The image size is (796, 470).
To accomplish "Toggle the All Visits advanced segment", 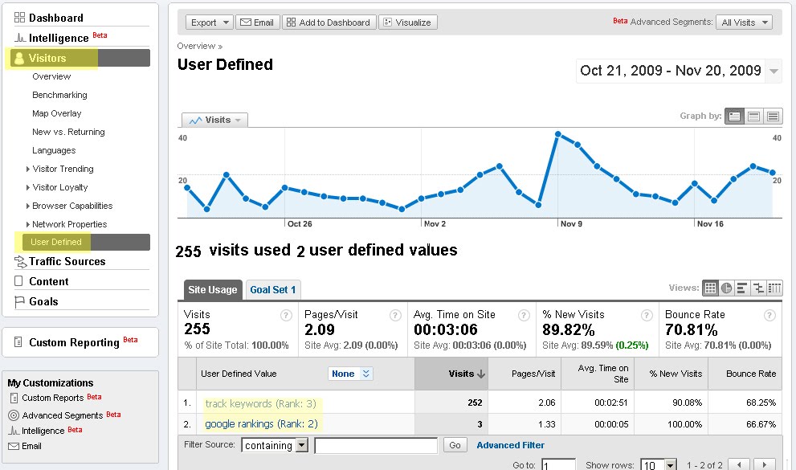I will [742, 22].
